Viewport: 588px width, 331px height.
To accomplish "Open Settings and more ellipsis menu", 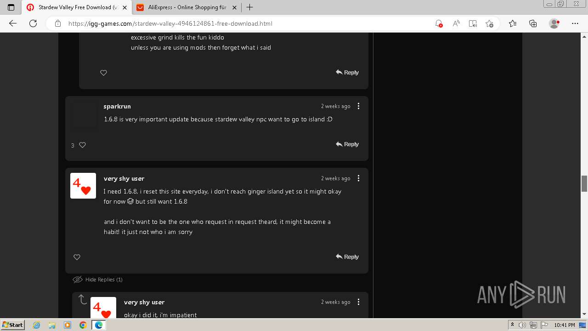I will pos(575,23).
